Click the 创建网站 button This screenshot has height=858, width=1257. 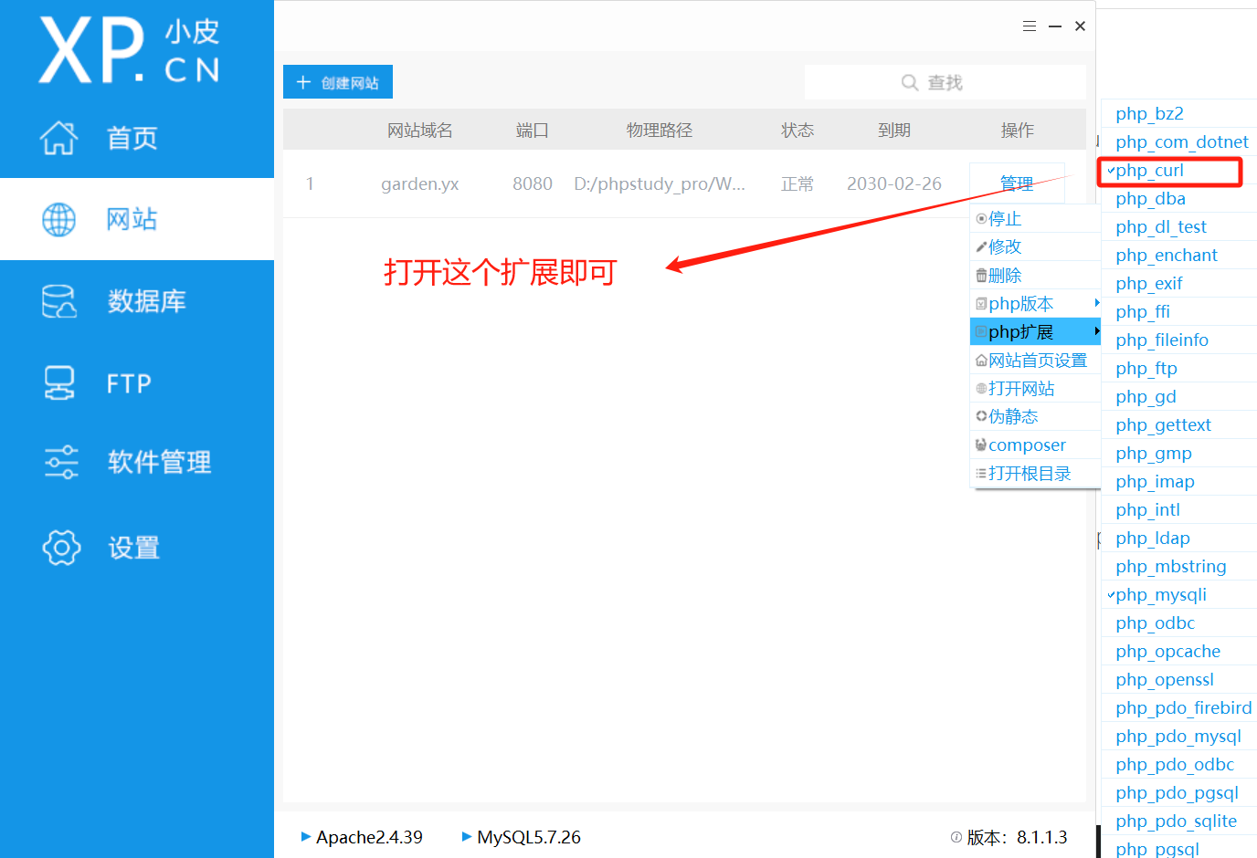pyautogui.click(x=337, y=81)
